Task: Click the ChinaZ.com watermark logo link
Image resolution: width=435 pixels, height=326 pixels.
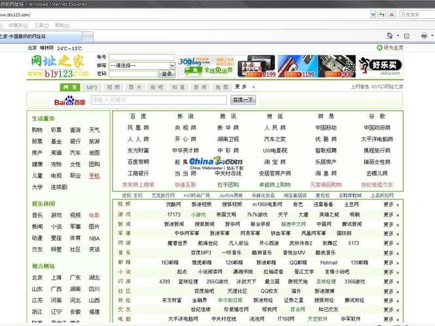Action: click(216, 164)
